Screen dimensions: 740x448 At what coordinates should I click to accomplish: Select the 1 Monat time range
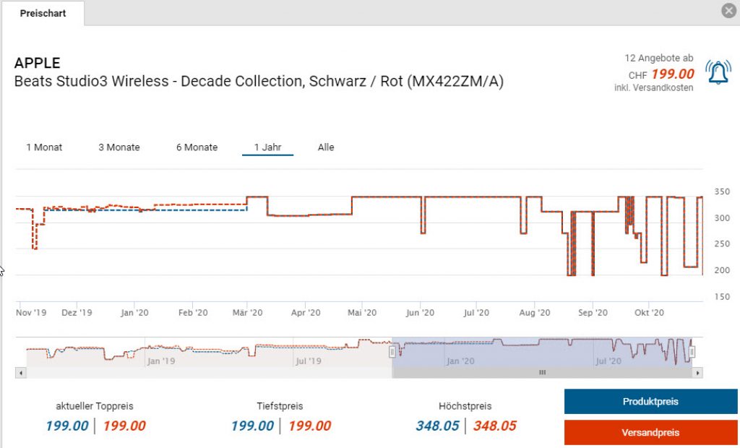click(44, 147)
